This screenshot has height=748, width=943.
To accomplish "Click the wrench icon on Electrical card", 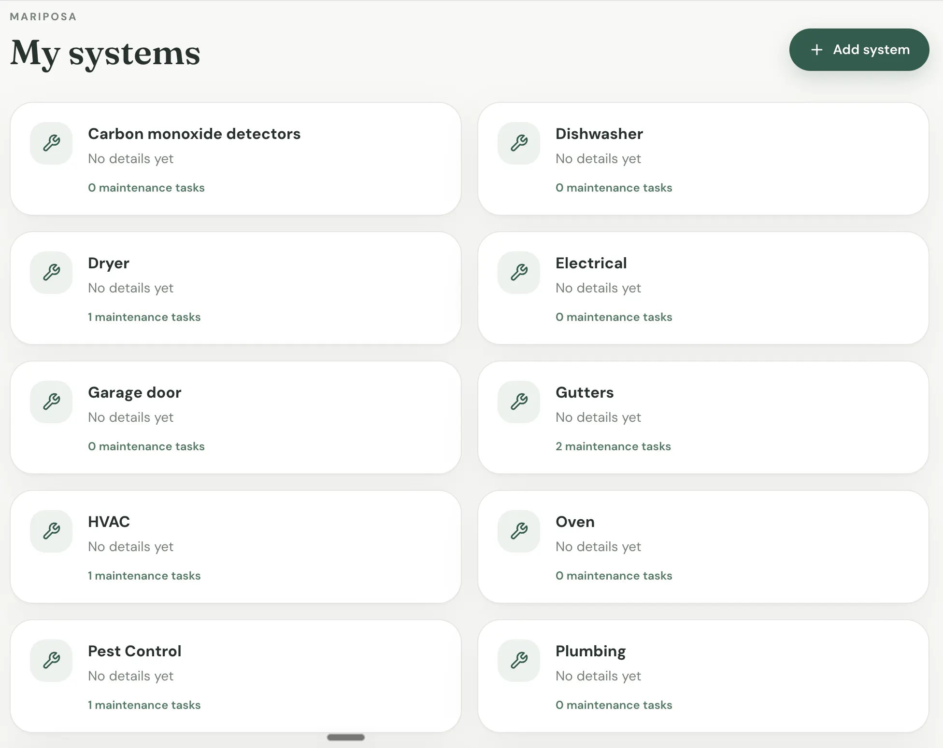I will 519,273.
